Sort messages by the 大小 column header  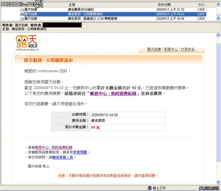click(x=201, y=4)
